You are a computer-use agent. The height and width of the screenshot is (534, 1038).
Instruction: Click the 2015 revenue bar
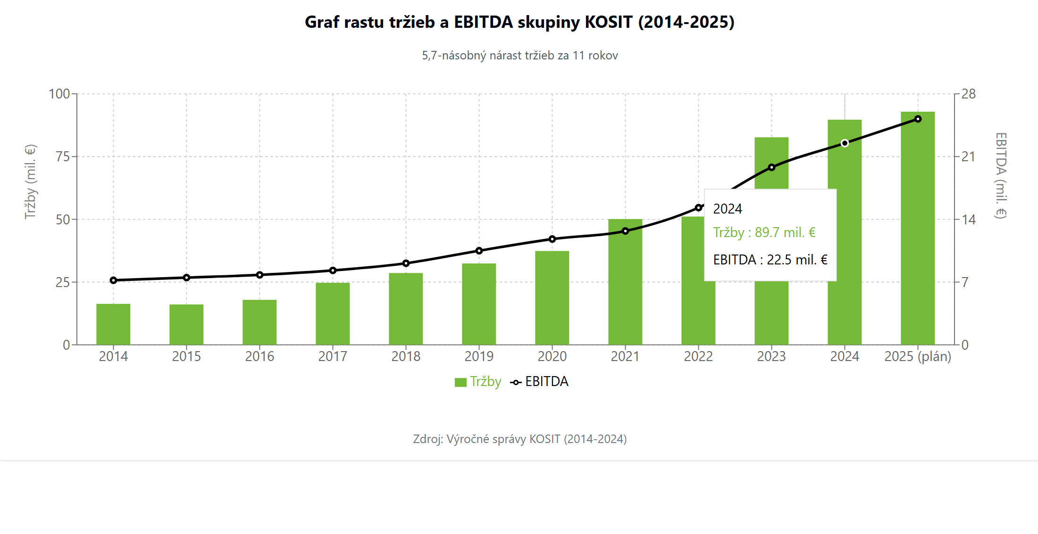186,325
